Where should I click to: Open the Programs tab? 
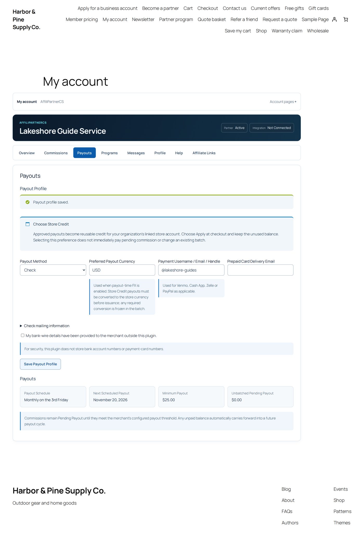point(109,153)
